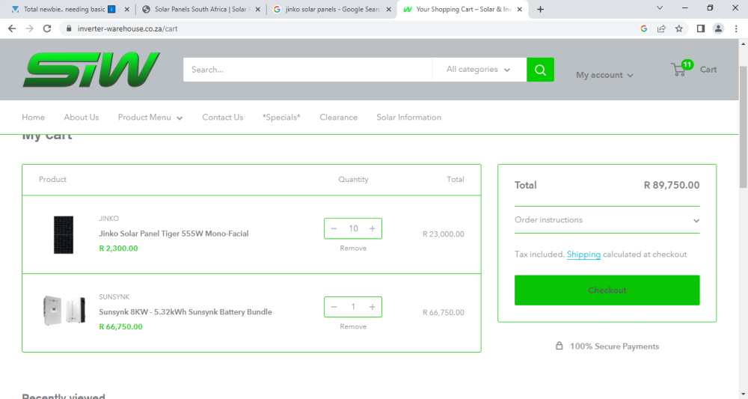The height and width of the screenshot is (399, 748).
Task: Open the Contact Us page
Action: 223,118
